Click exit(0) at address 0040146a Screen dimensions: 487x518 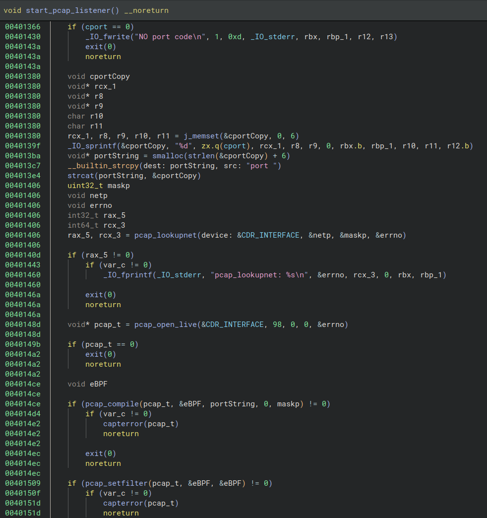101,294
